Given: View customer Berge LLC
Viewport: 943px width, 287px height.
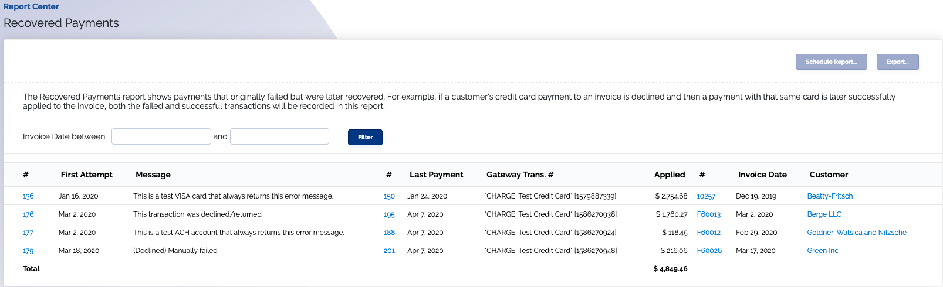Looking at the screenshot, I should (x=824, y=214).
